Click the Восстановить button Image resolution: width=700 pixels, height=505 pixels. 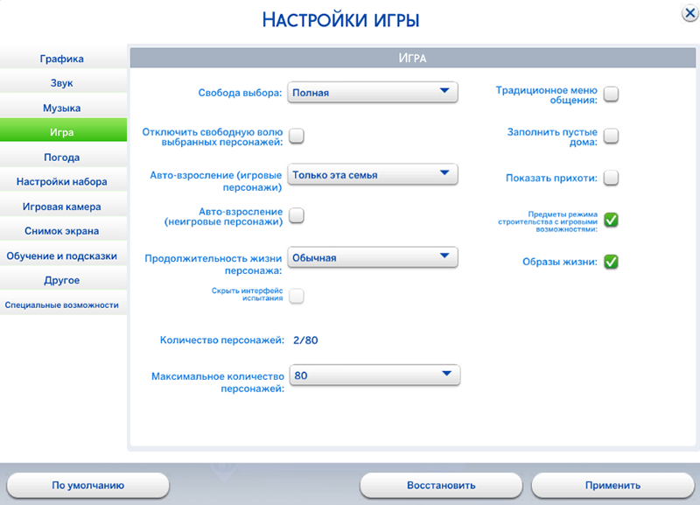[441, 486]
